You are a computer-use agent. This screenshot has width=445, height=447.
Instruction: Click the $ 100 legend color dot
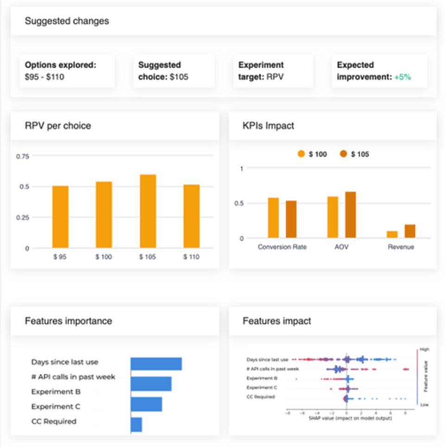[301, 154]
